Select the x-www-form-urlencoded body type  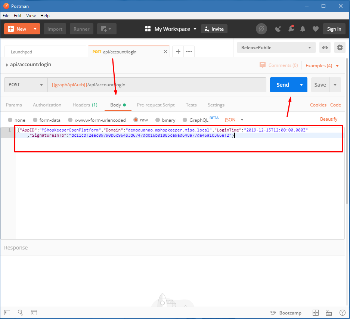click(x=70, y=120)
